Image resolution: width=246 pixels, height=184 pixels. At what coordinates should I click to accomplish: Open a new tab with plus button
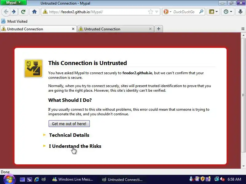click(x=159, y=29)
